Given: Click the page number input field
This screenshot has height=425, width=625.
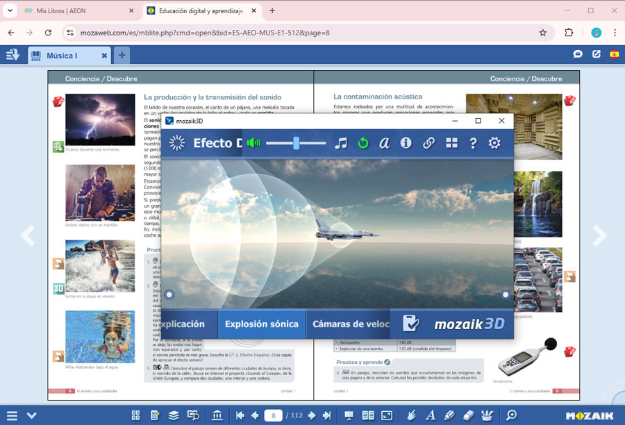Looking at the screenshot, I should click(274, 415).
